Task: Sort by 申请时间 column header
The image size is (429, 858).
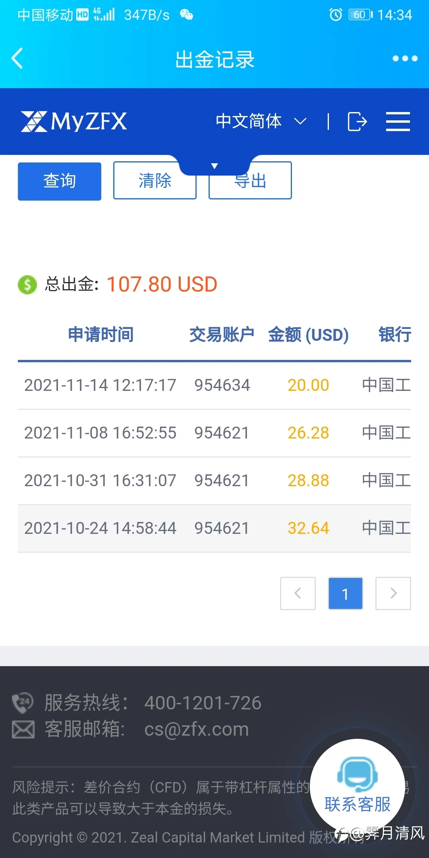Action: tap(101, 334)
